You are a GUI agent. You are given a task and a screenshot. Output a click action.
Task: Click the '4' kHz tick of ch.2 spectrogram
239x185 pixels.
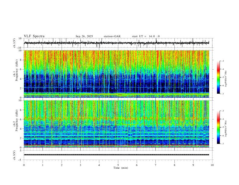21,129
